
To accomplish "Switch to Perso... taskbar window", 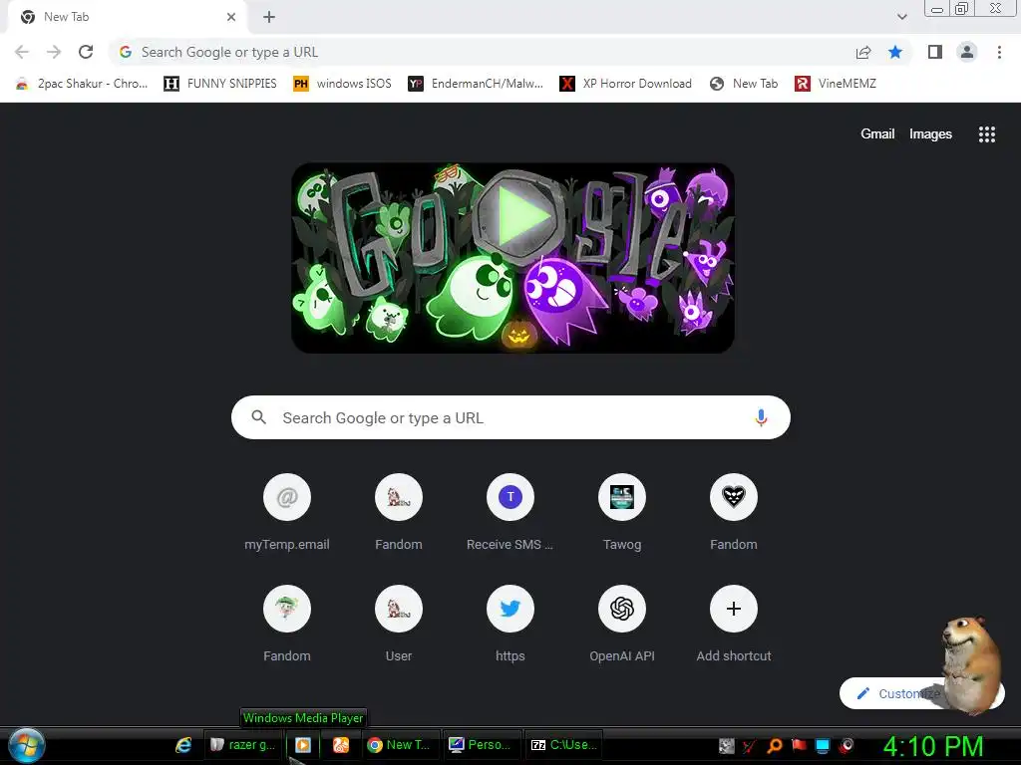I will pos(481,745).
